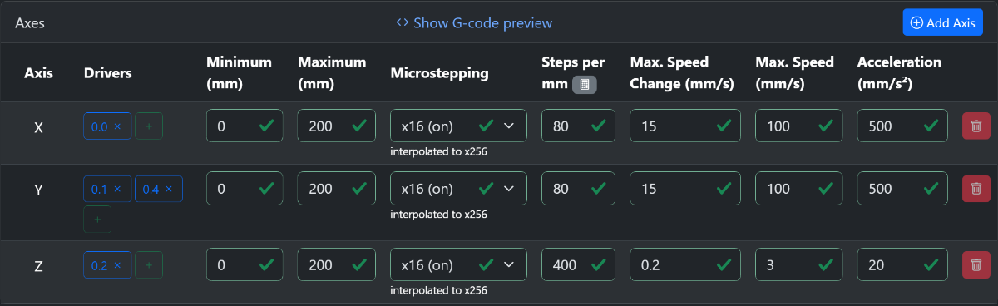Remove driver 0.1 from Y axis
Screen dimensions: 998x306
[117, 190]
